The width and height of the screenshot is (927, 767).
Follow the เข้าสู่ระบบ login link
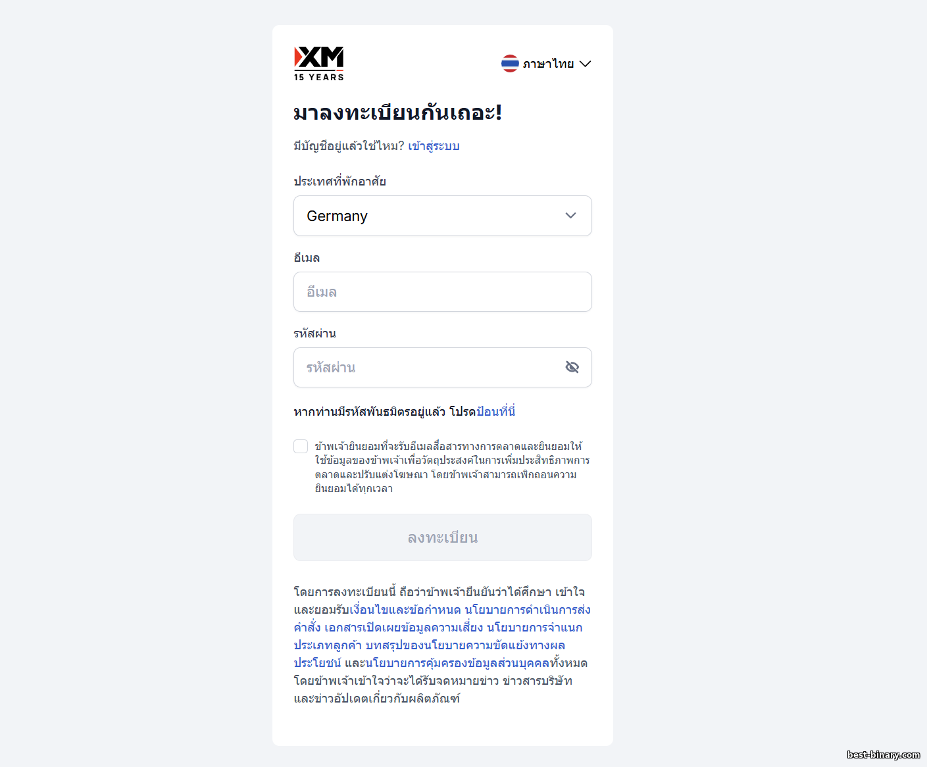pyautogui.click(x=434, y=146)
